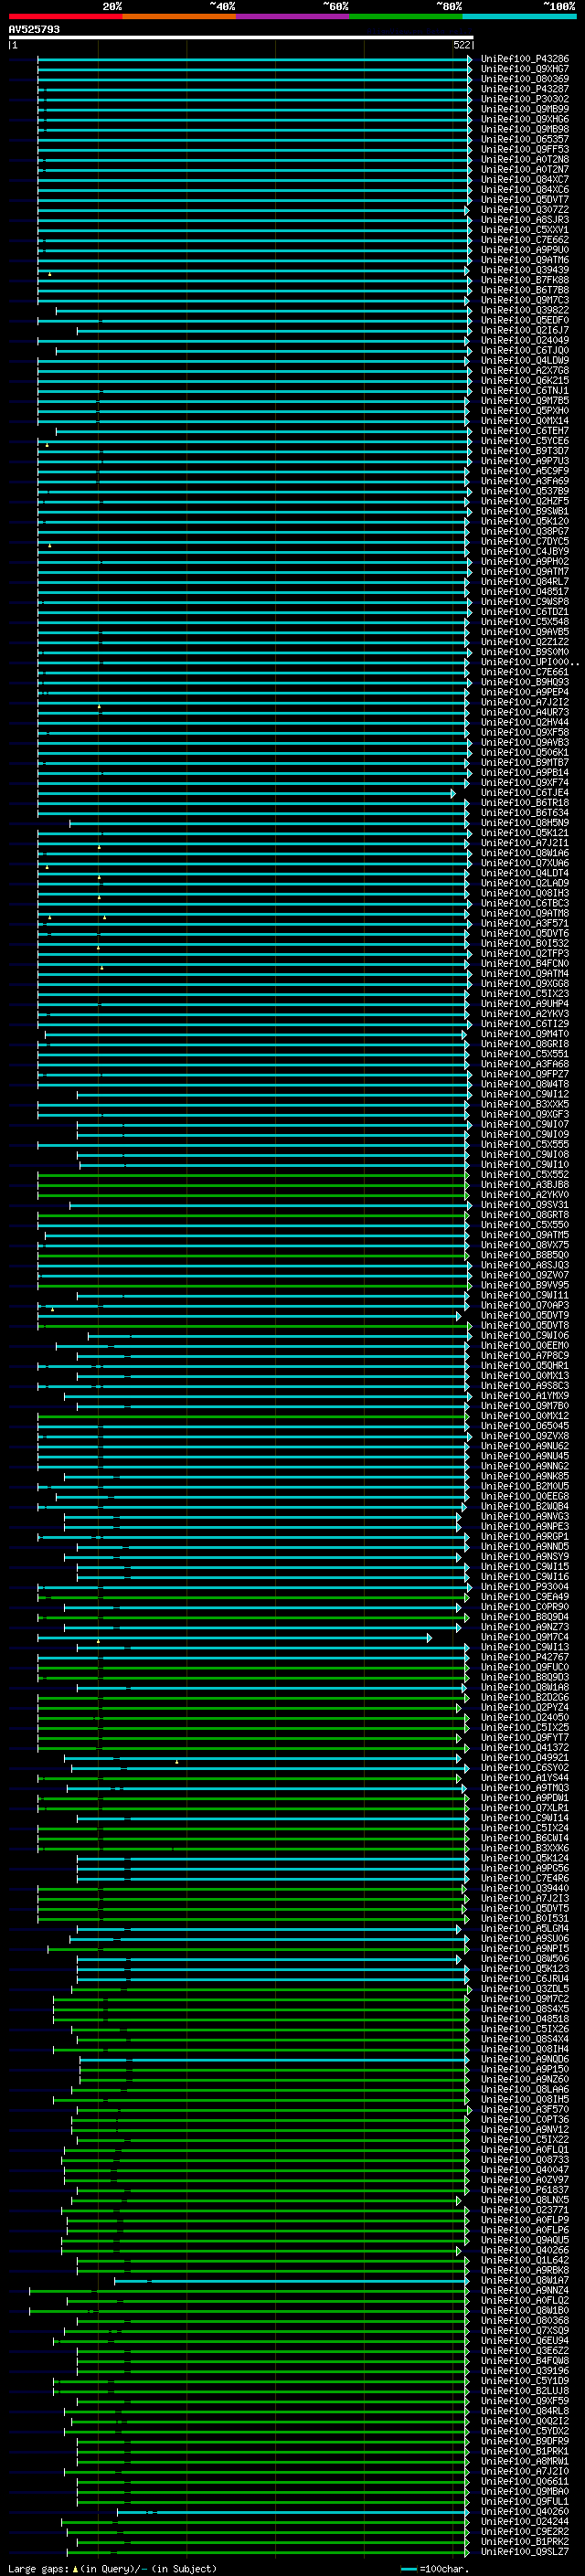
Task: Select hit UniRef100_Q2I6J7
Action: pos(524,331)
